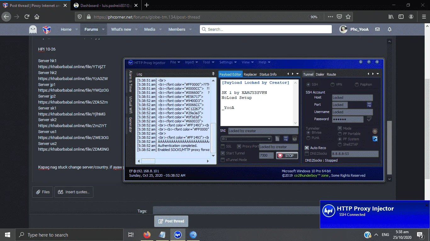Open the Inject menu dropdown in HPI
The height and width of the screenshot is (241, 430).
[191, 62]
